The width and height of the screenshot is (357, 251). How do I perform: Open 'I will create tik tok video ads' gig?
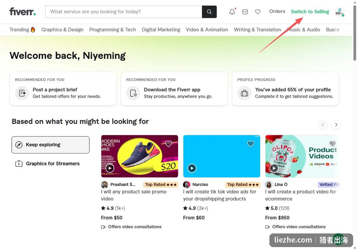point(219,195)
